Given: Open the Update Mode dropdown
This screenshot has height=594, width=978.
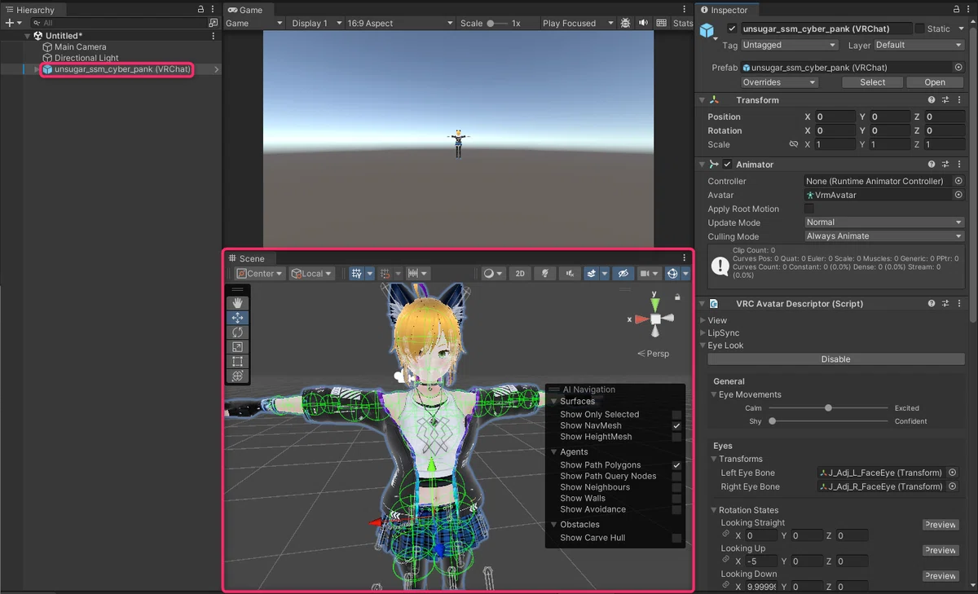Looking at the screenshot, I should [884, 222].
